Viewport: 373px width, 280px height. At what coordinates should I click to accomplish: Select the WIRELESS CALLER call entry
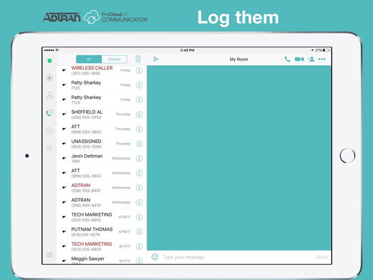click(101, 71)
